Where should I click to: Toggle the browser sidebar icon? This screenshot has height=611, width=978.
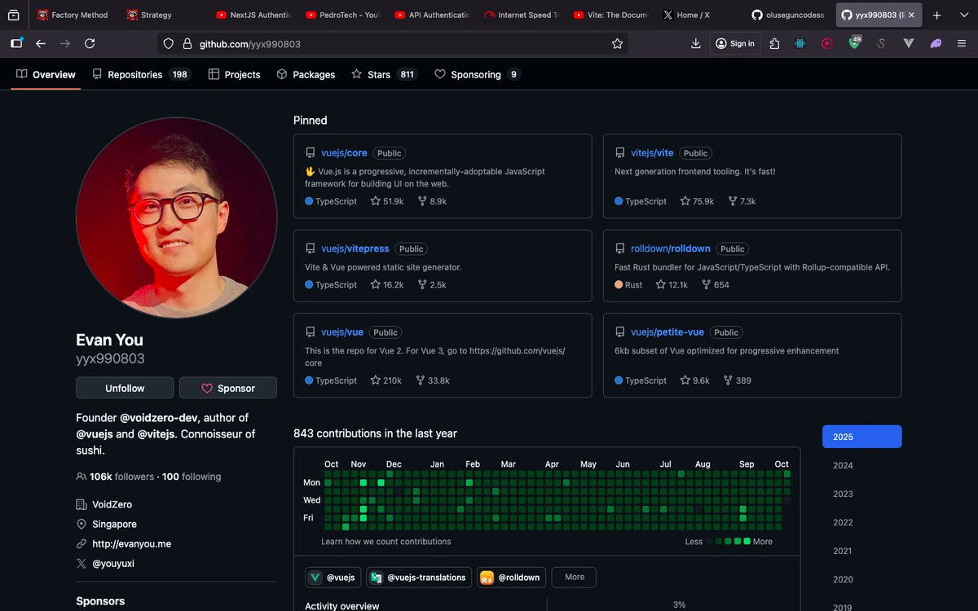tap(16, 44)
